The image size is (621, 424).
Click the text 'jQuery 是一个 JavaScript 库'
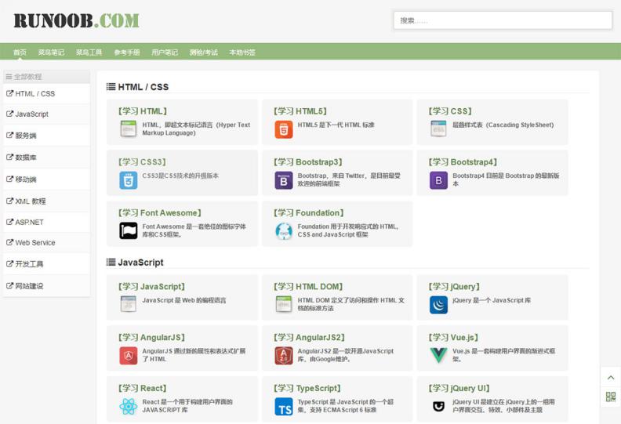click(492, 300)
